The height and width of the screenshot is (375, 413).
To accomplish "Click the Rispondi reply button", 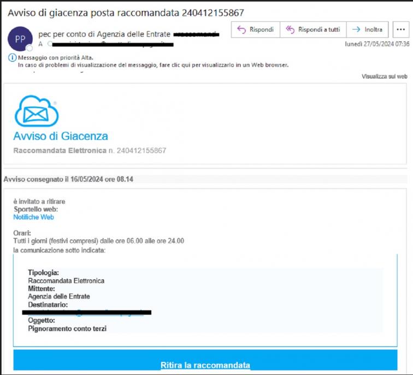I will [x=255, y=30].
